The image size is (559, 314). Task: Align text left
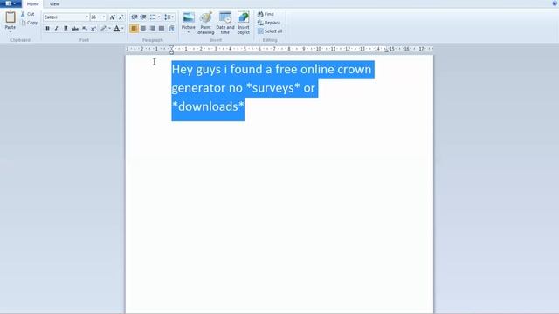click(x=134, y=28)
